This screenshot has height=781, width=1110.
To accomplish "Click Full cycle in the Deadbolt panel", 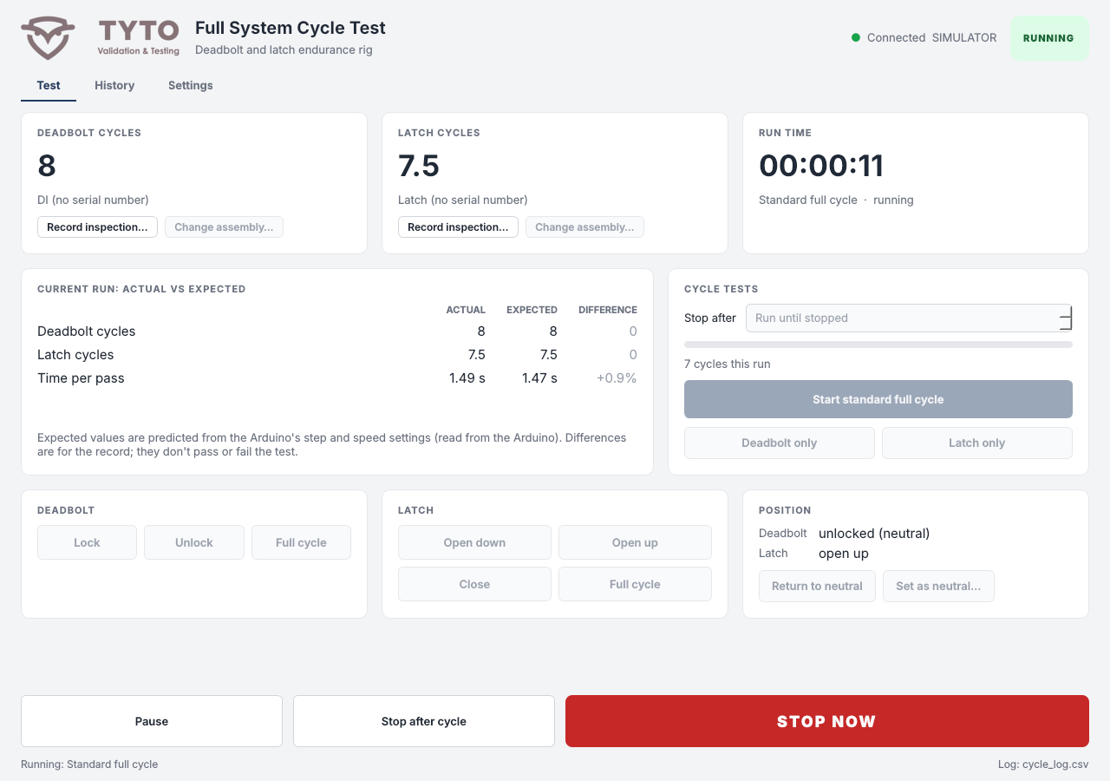I will [x=301, y=542].
